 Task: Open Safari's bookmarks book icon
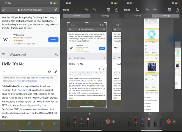point(42,124)
